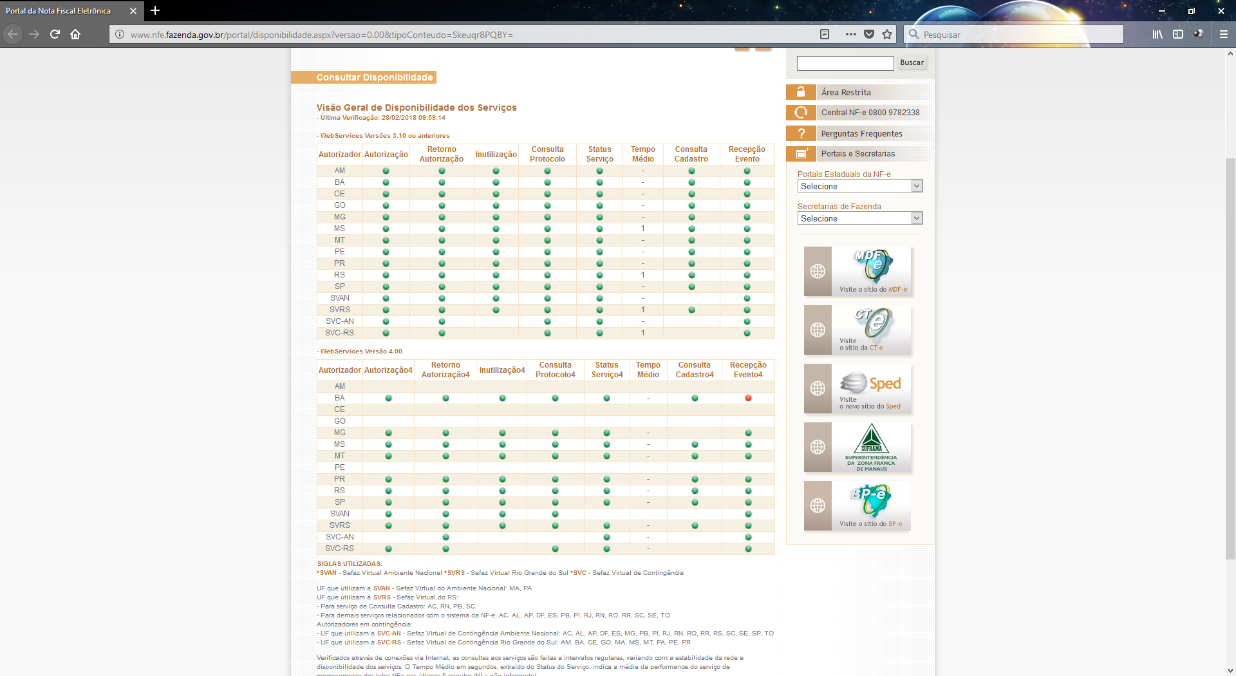The height and width of the screenshot is (676, 1236).
Task: Focus the site search input field
Action: pyautogui.click(x=845, y=63)
